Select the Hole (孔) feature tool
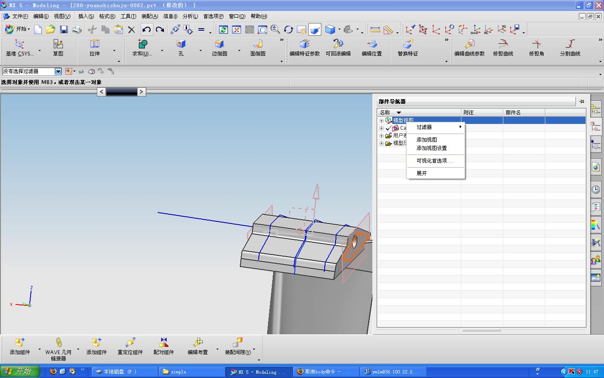Viewport: 604px width, 378px height. (181, 48)
